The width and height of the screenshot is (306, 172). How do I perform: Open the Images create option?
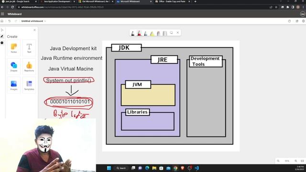pos(14,85)
